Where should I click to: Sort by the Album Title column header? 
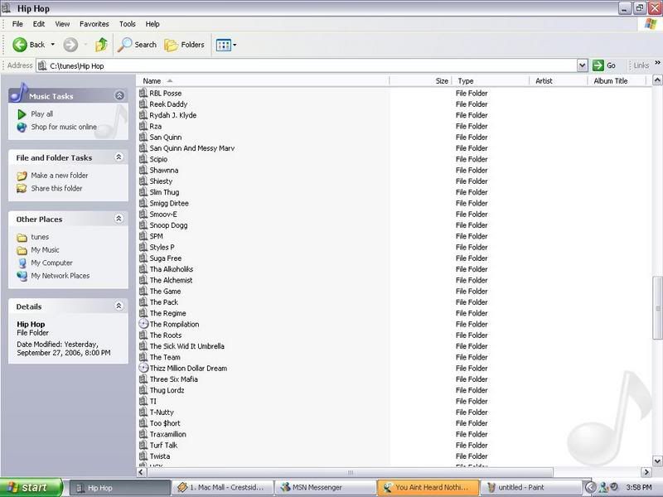(617, 80)
